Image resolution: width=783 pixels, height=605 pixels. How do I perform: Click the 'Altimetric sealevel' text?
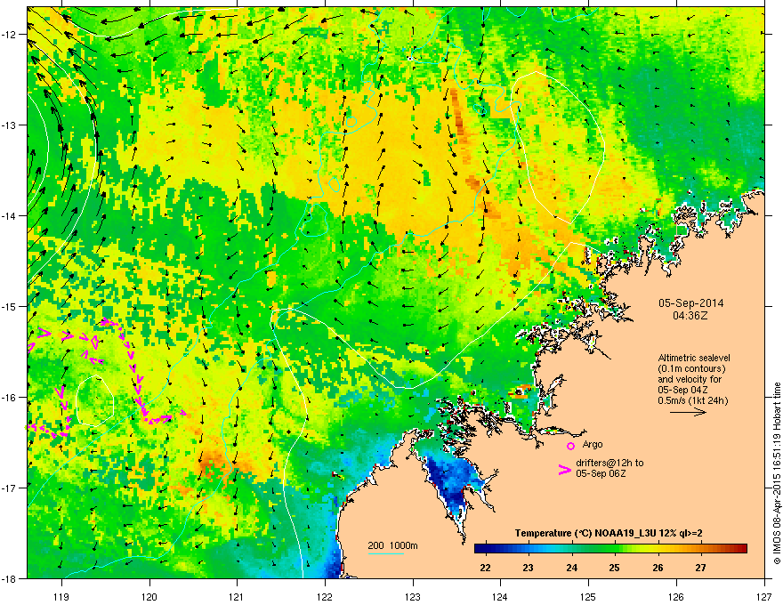point(694,358)
